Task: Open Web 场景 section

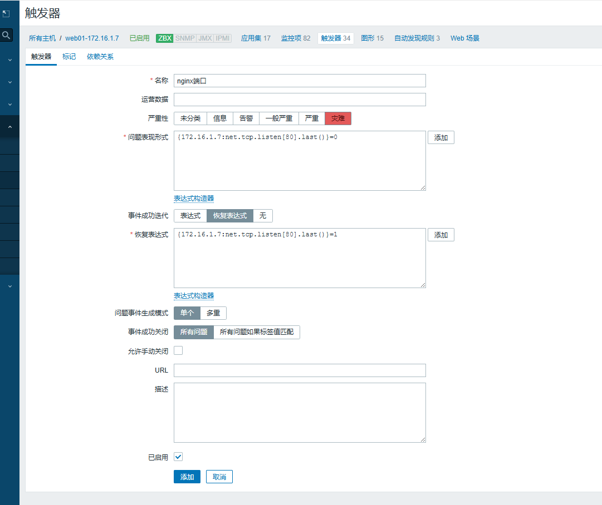Action: pyautogui.click(x=465, y=38)
